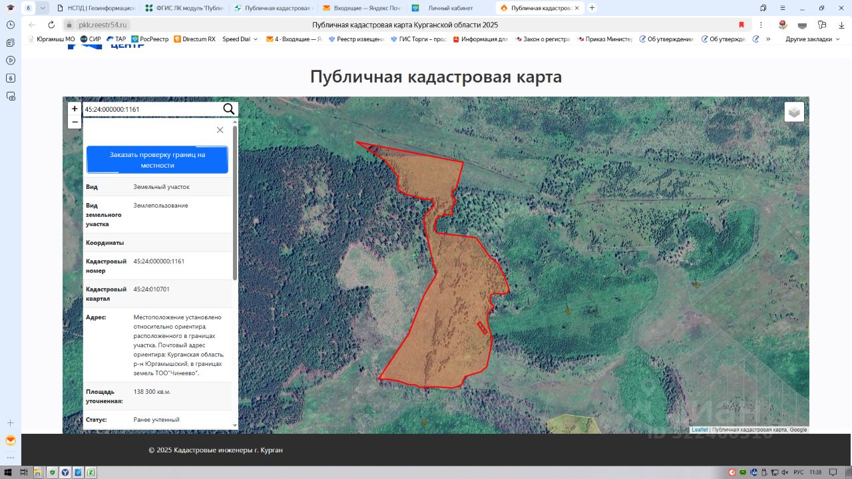This screenshot has height=479, width=852.
Task: Select cadastral quarter value 45:24:010701
Action: pos(151,289)
